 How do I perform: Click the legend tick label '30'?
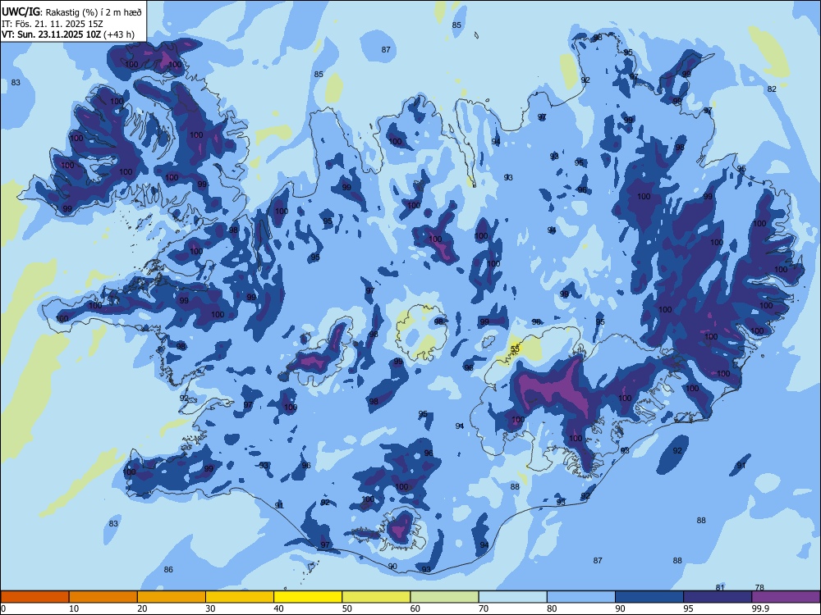pyautogui.click(x=210, y=608)
